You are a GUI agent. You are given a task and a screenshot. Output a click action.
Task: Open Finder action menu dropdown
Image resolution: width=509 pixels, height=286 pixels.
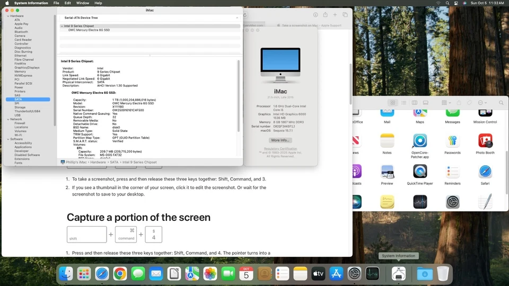pos(482,103)
